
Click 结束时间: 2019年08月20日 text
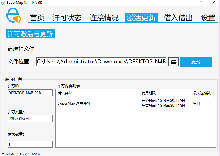tap(163, 106)
